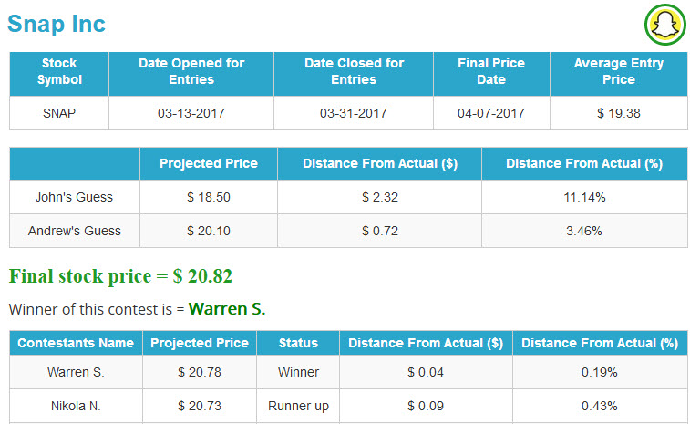
Task: Select Andrew's Guess row label
Action: click(x=75, y=231)
